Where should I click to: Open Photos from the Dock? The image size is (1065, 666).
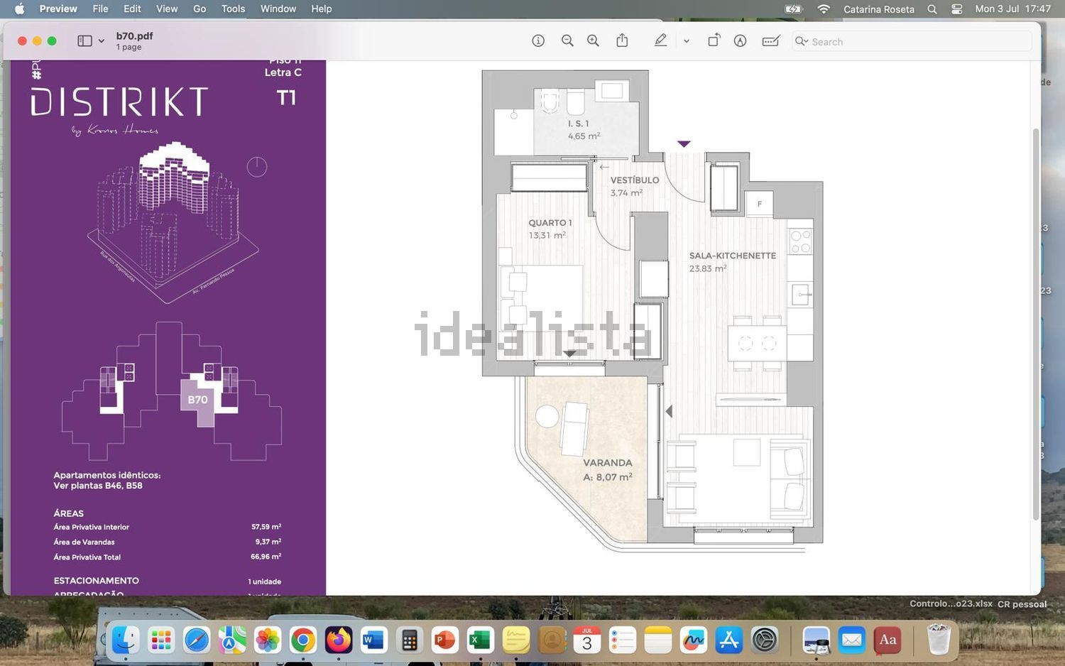268,640
